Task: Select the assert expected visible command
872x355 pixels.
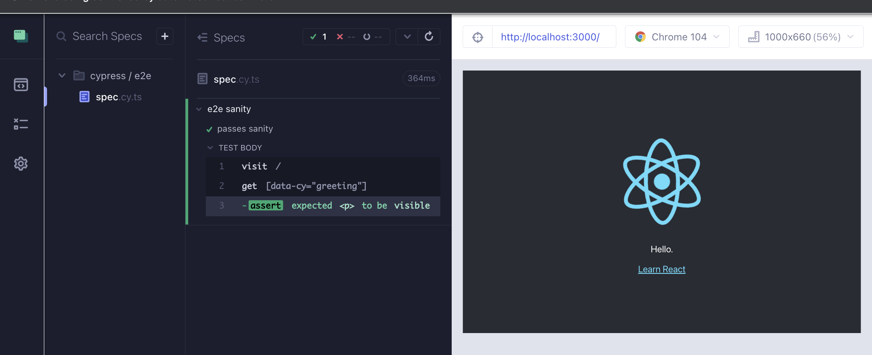Action: tap(323, 206)
